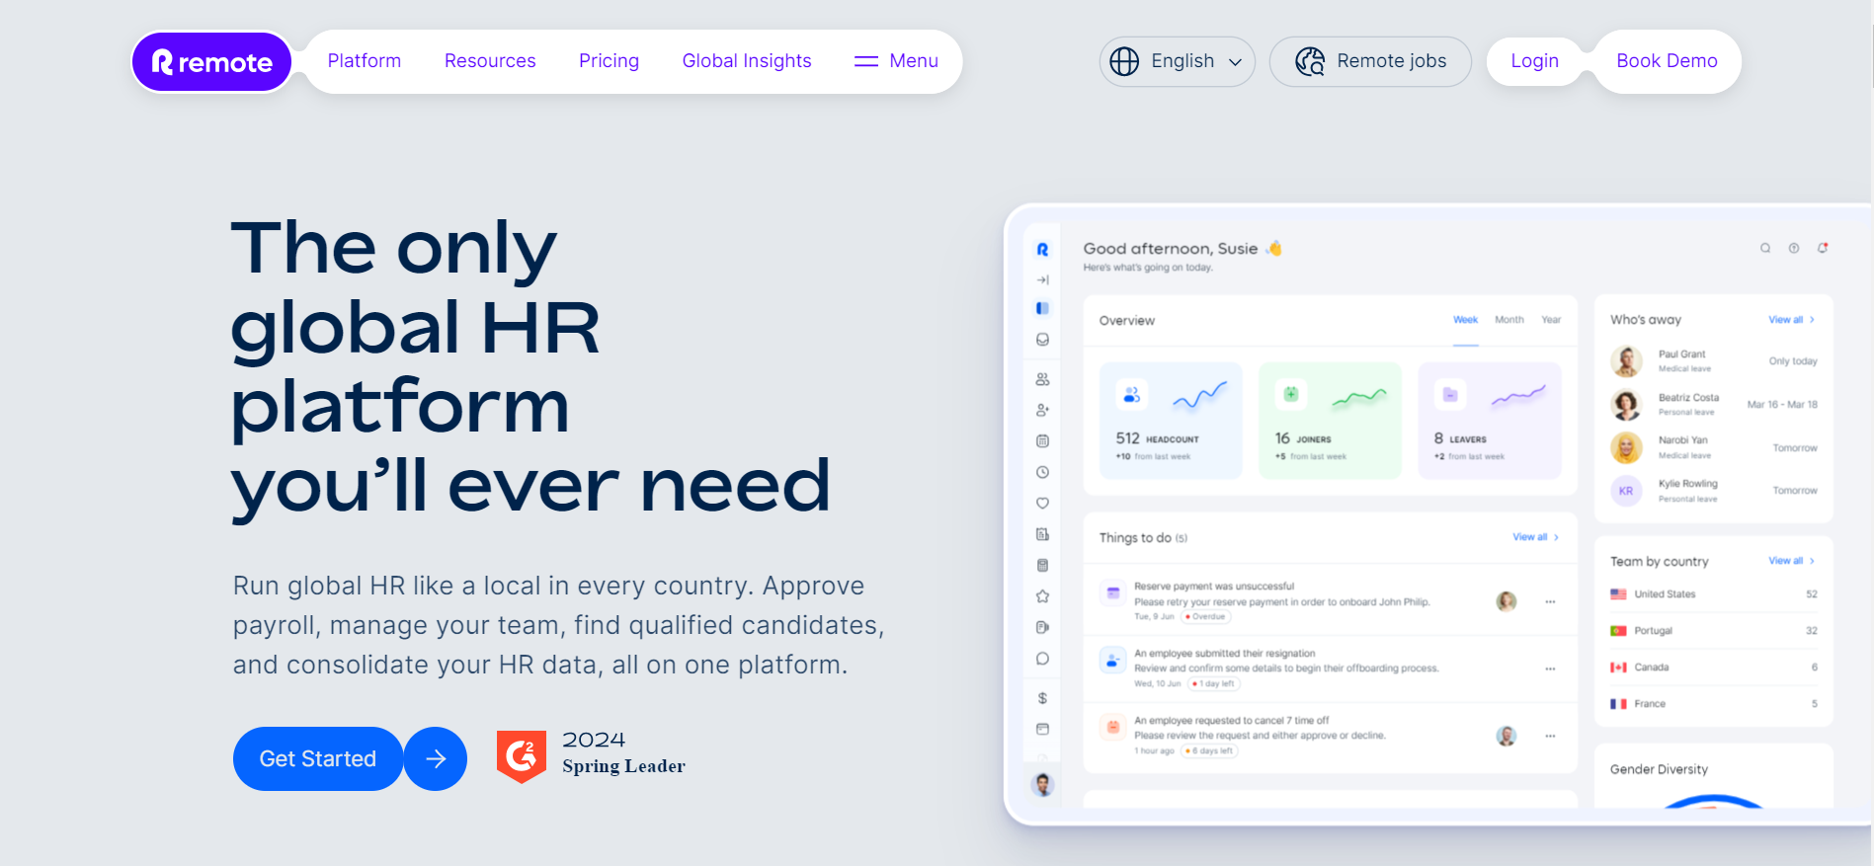Click the Book Demo button
Image resolution: width=1874 pixels, height=866 pixels.
pyautogui.click(x=1667, y=61)
